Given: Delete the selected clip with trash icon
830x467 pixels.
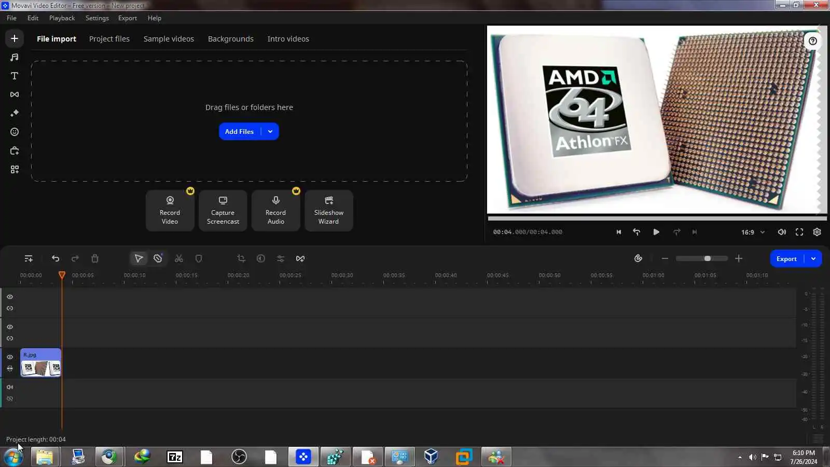Looking at the screenshot, I should click(x=95, y=258).
